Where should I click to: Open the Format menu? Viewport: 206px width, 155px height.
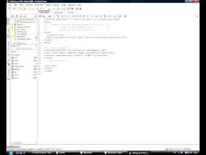56,5
